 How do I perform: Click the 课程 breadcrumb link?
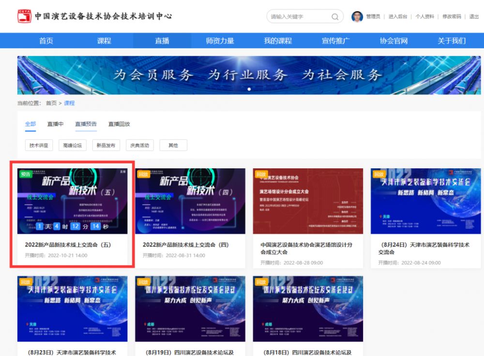[69, 103]
